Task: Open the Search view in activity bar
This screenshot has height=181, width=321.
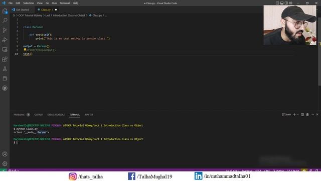Action: [x=5, y=21]
